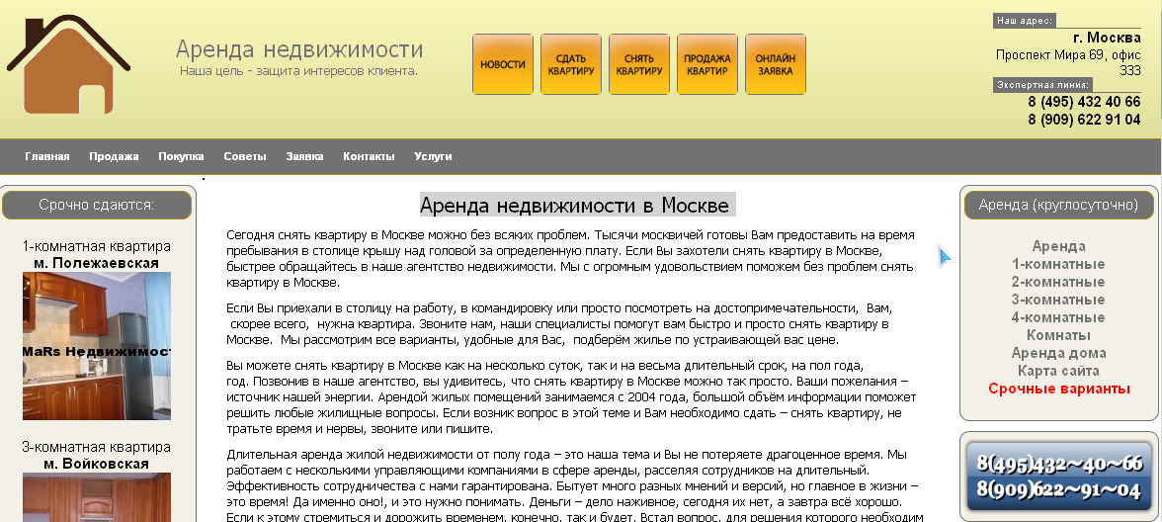Click the heading Аренда недвижимости в Москве
Image resolution: width=1162 pixels, height=522 pixels.
[577, 205]
